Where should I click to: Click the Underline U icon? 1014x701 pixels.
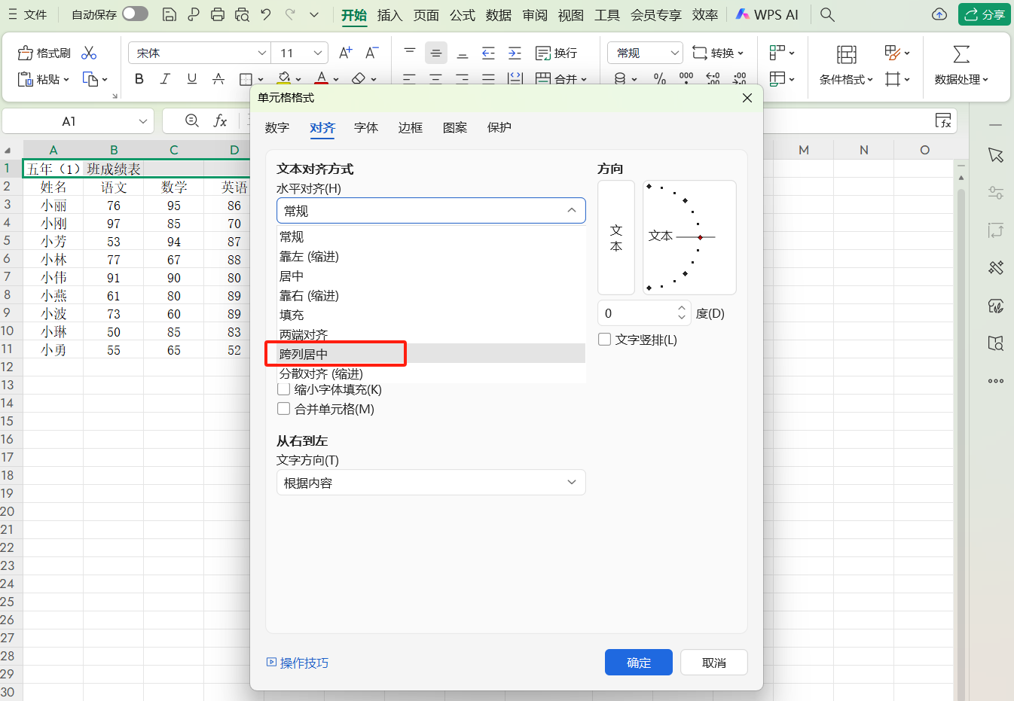(x=191, y=78)
